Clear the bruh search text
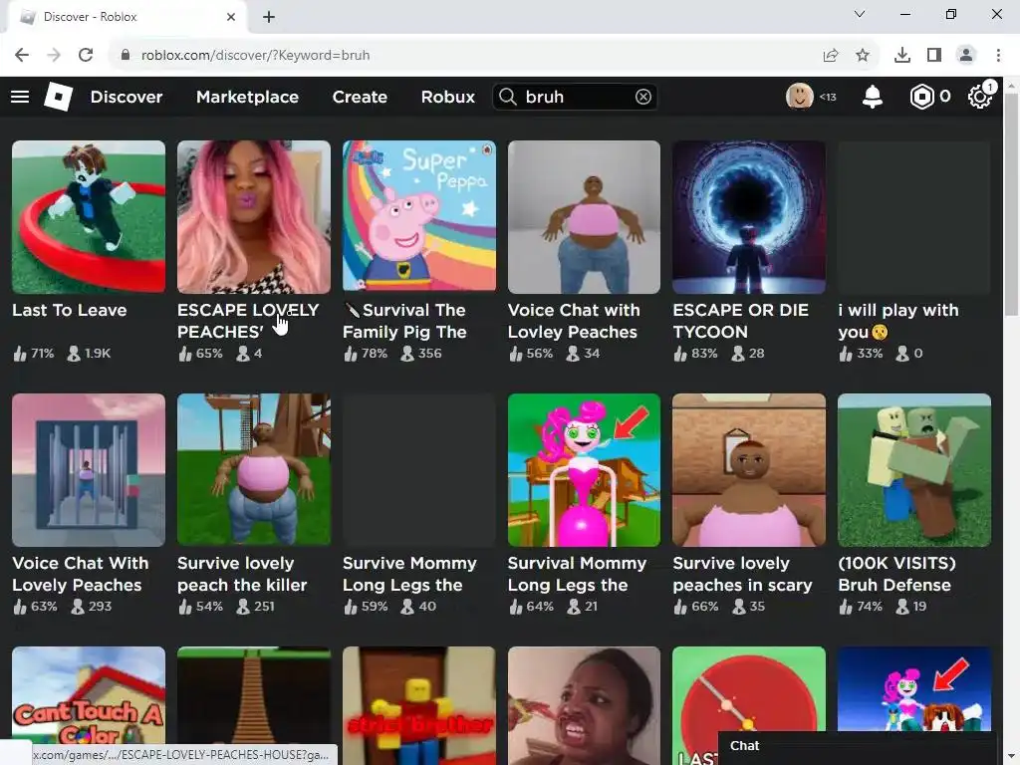 pos(642,97)
